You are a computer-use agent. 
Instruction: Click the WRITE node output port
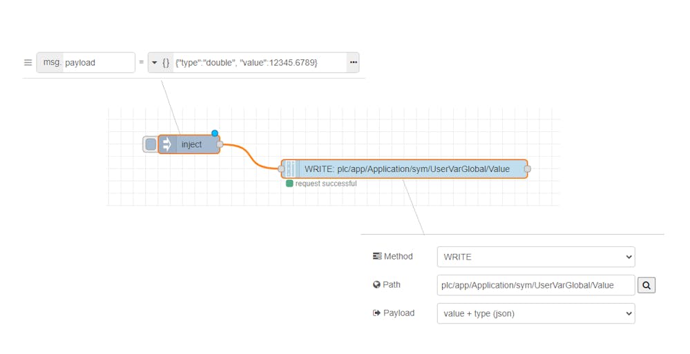point(528,168)
